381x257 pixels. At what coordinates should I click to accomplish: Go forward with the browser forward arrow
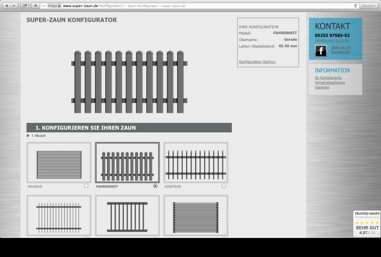click(x=14, y=6)
